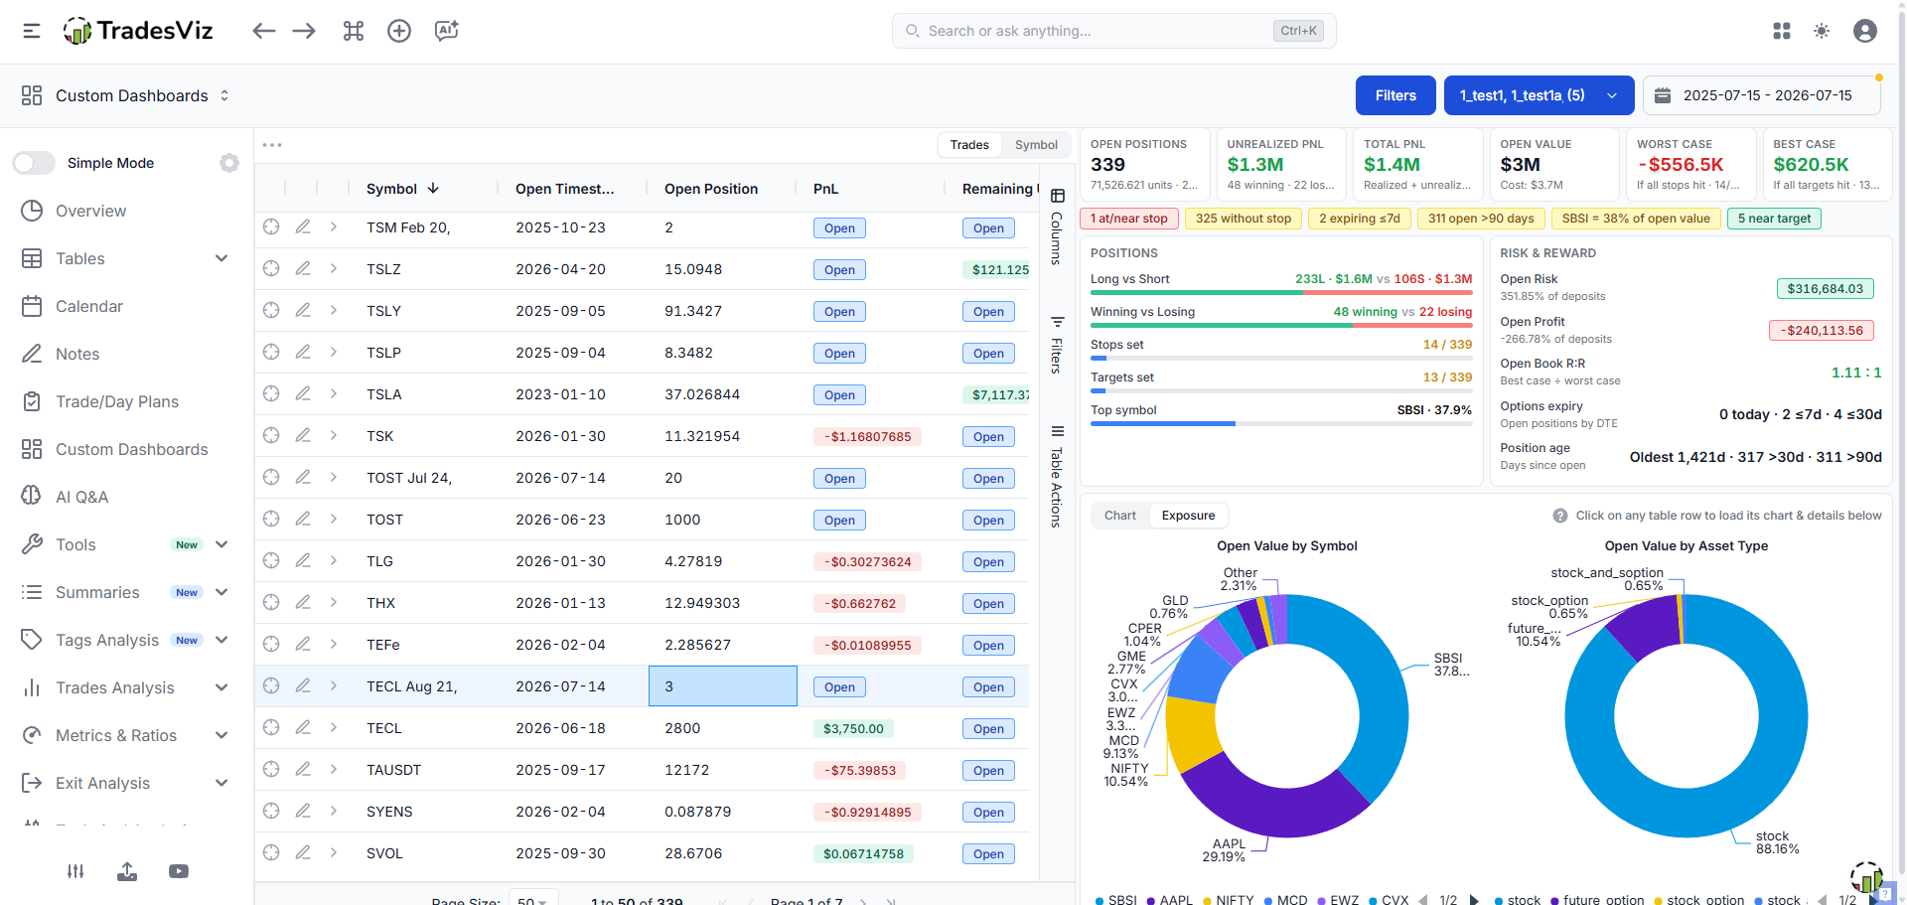The width and height of the screenshot is (1907, 905).
Task: Open the command shortcut icon
Action: point(354,31)
